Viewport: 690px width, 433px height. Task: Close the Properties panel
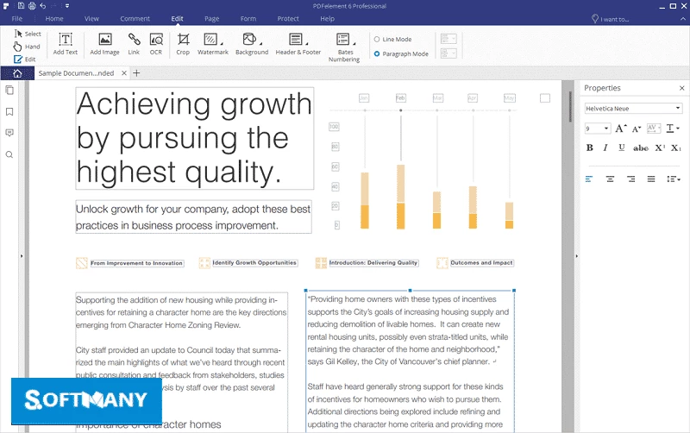pyautogui.click(x=681, y=88)
